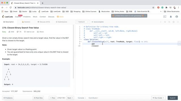The width and height of the screenshot is (181, 101).
Task: Close the Closest Binary Search Tree browser tab
Action: pyautogui.click(x=38, y=3)
